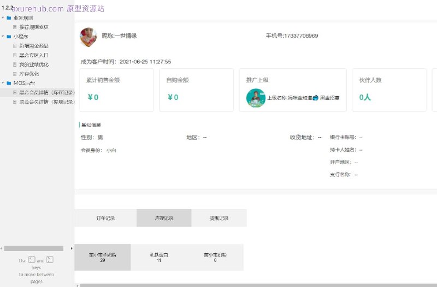
Task: Click the sidebar horizontal scrollbar thumb
Action: [x=34, y=248]
